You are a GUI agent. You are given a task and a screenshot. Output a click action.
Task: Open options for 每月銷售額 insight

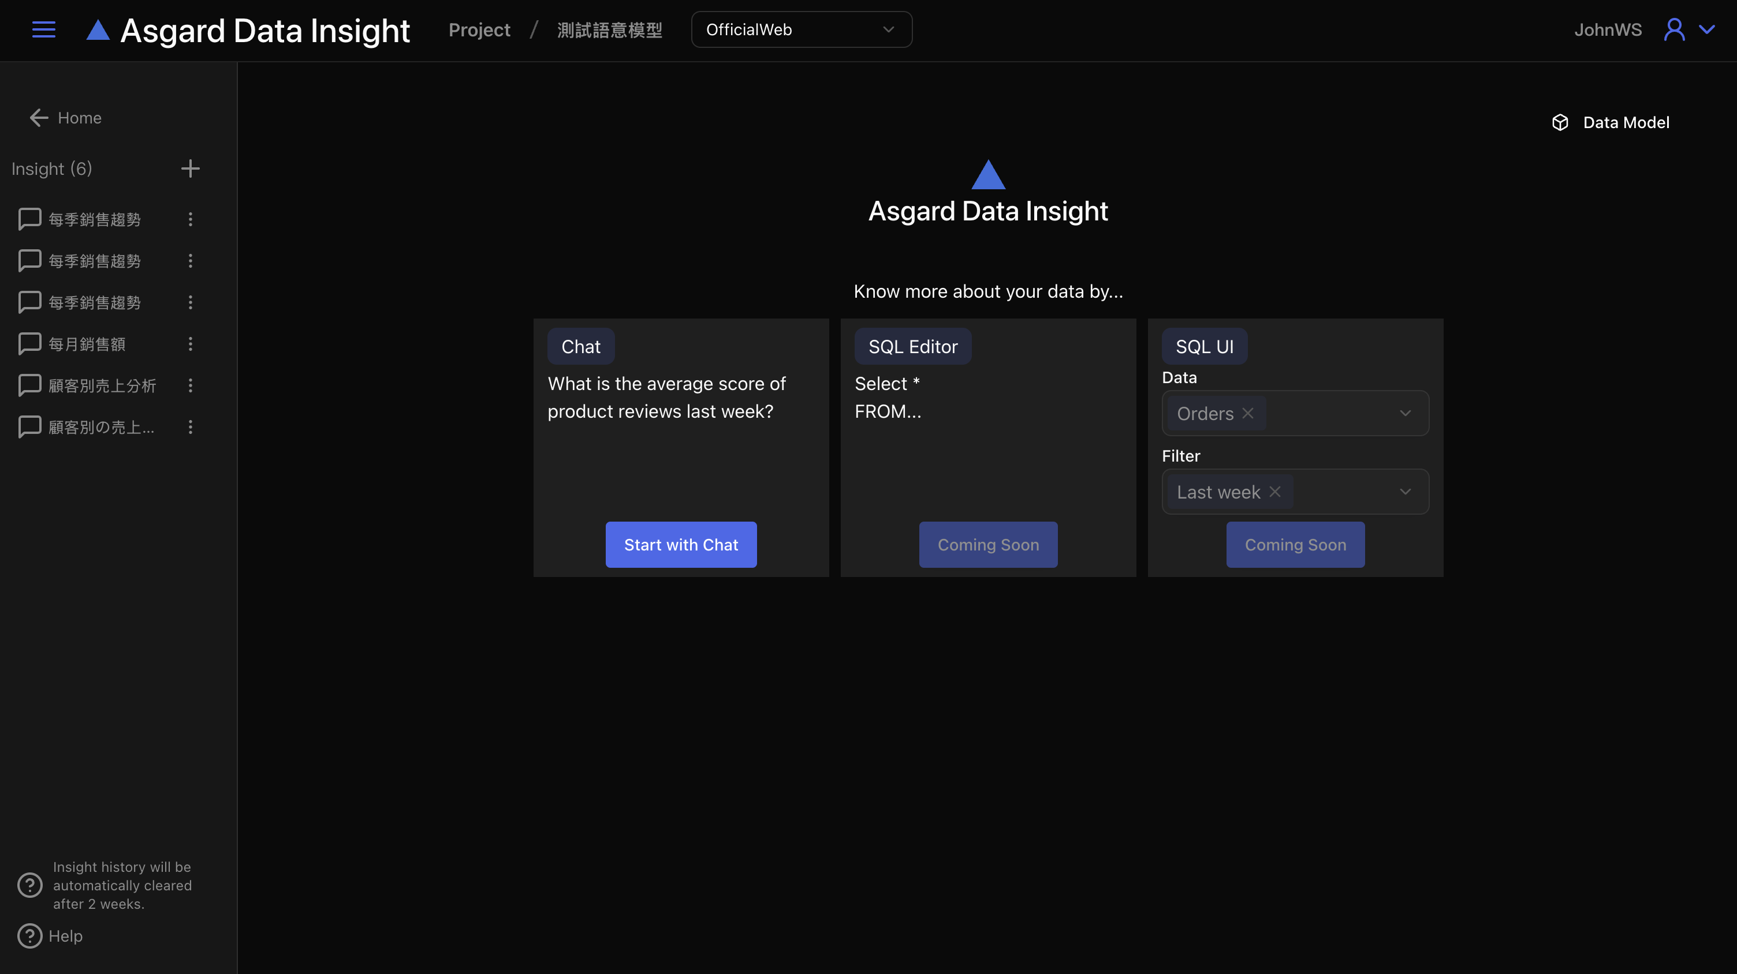click(190, 344)
